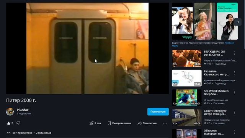
Task: Open options for 'Санкт Петербург метро' video
Action: 235,112
